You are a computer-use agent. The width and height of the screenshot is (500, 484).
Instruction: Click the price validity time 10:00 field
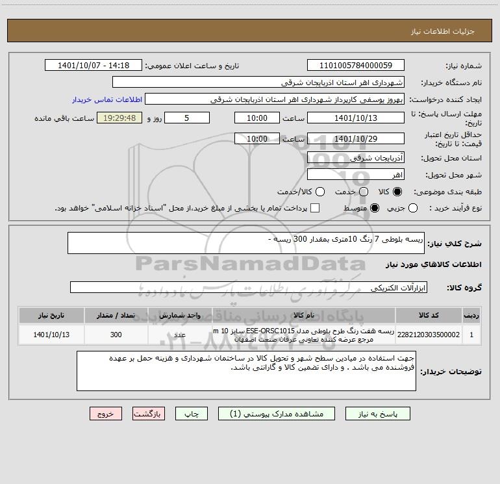(257, 139)
